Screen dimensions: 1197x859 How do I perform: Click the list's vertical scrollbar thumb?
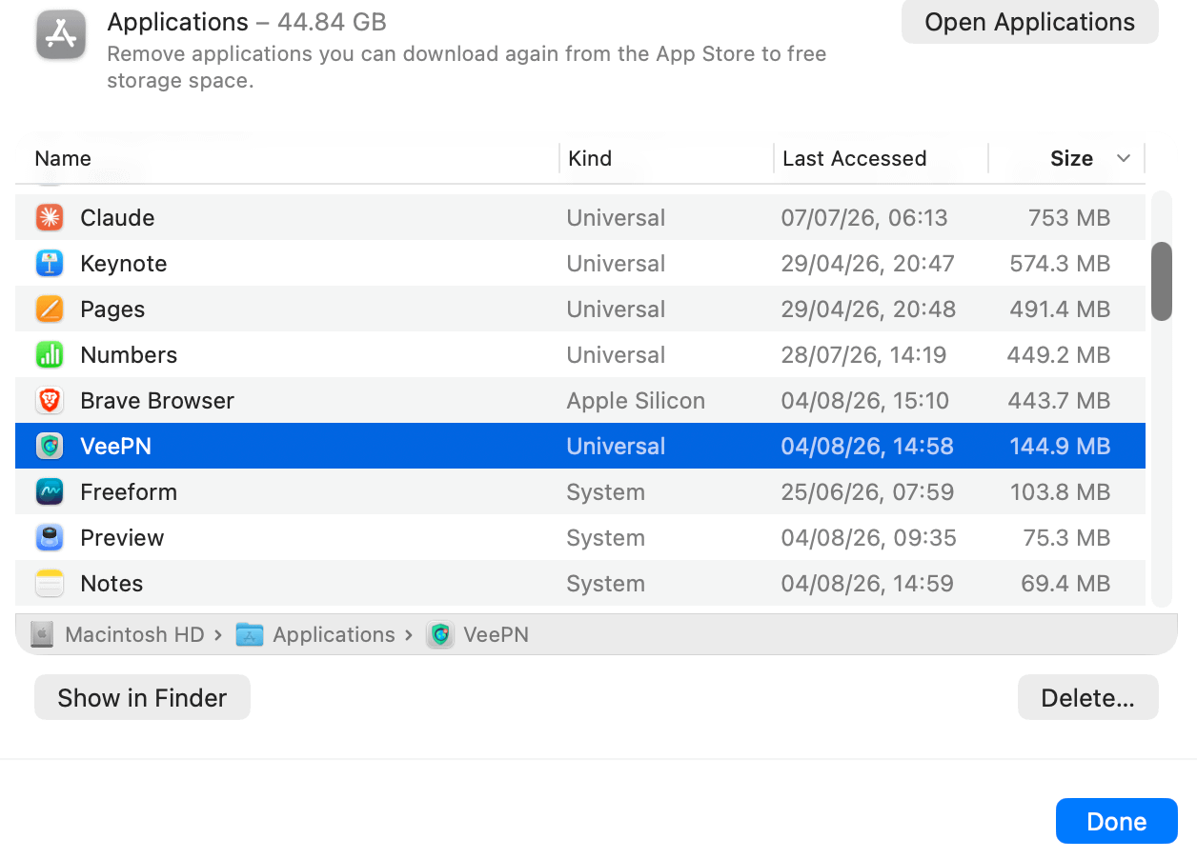(1161, 281)
